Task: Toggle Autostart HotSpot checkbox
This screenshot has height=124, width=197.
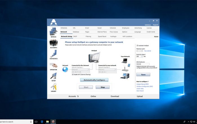Action: [x=137, y=46]
